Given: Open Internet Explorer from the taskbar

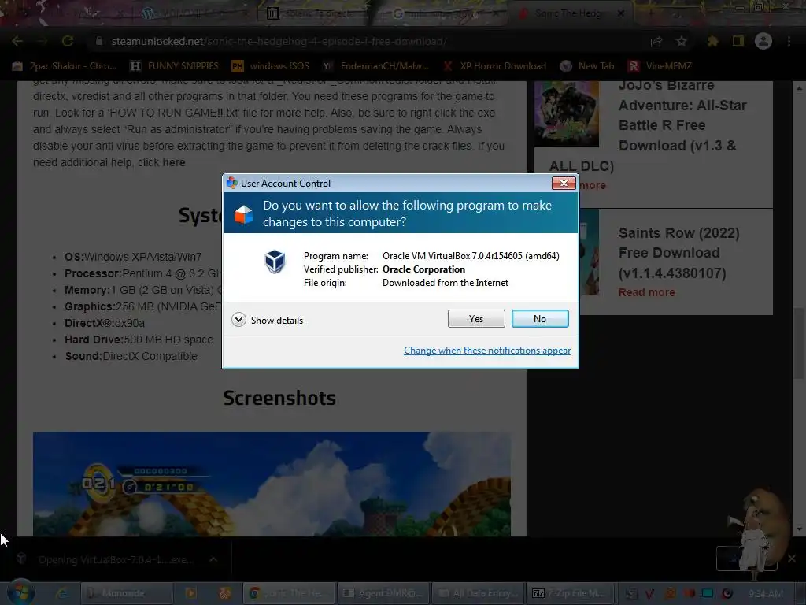Looking at the screenshot, I should pos(61,593).
